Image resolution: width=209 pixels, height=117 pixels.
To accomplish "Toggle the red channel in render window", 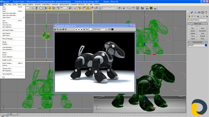I will point(76,30).
